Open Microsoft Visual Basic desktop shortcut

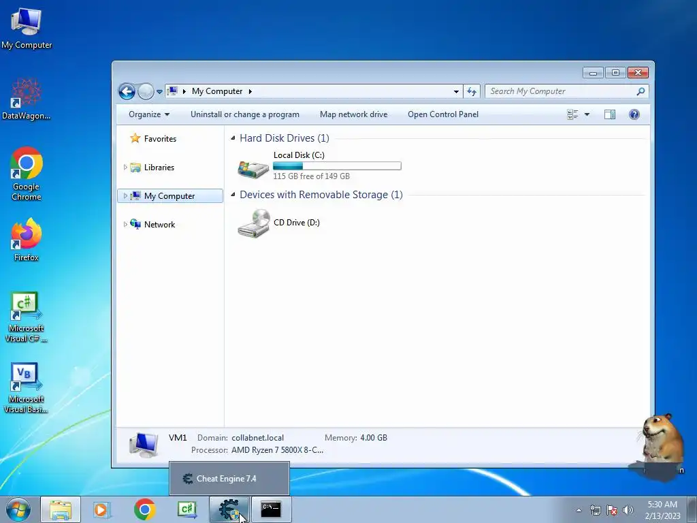click(x=27, y=387)
